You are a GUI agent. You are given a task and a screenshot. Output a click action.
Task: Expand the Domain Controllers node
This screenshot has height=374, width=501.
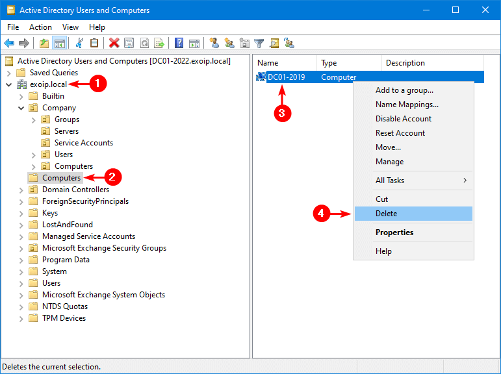pyautogui.click(x=21, y=190)
